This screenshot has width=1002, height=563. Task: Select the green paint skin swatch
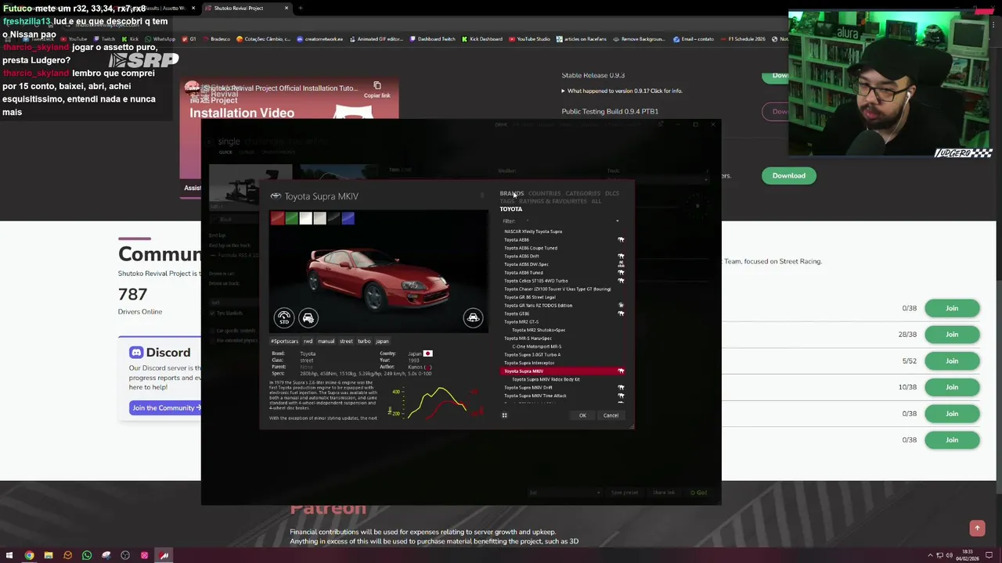(x=291, y=219)
